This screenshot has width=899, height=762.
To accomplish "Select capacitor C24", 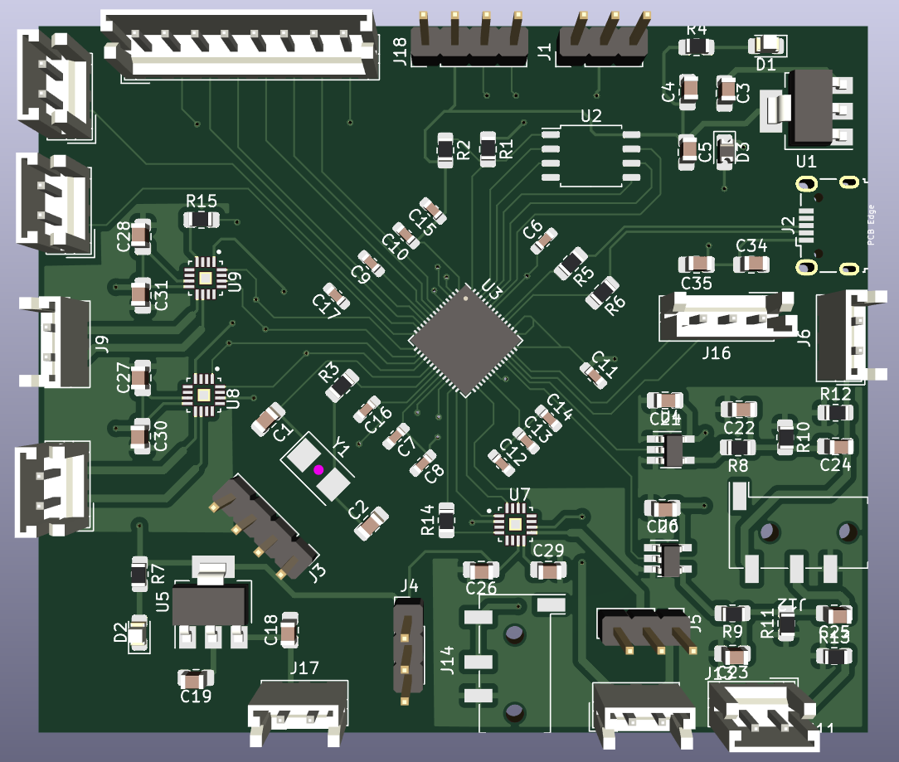I will pyautogui.click(x=835, y=446).
